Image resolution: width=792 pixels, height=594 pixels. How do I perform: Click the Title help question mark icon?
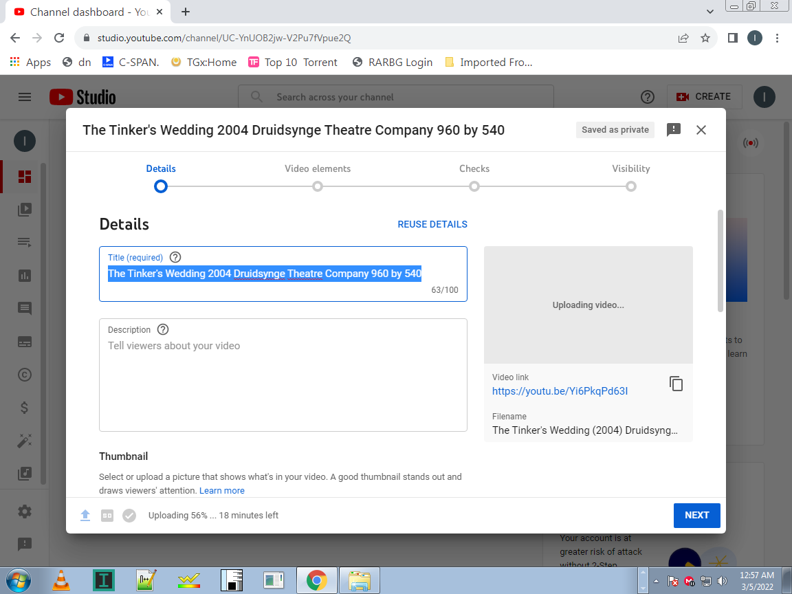175,257
